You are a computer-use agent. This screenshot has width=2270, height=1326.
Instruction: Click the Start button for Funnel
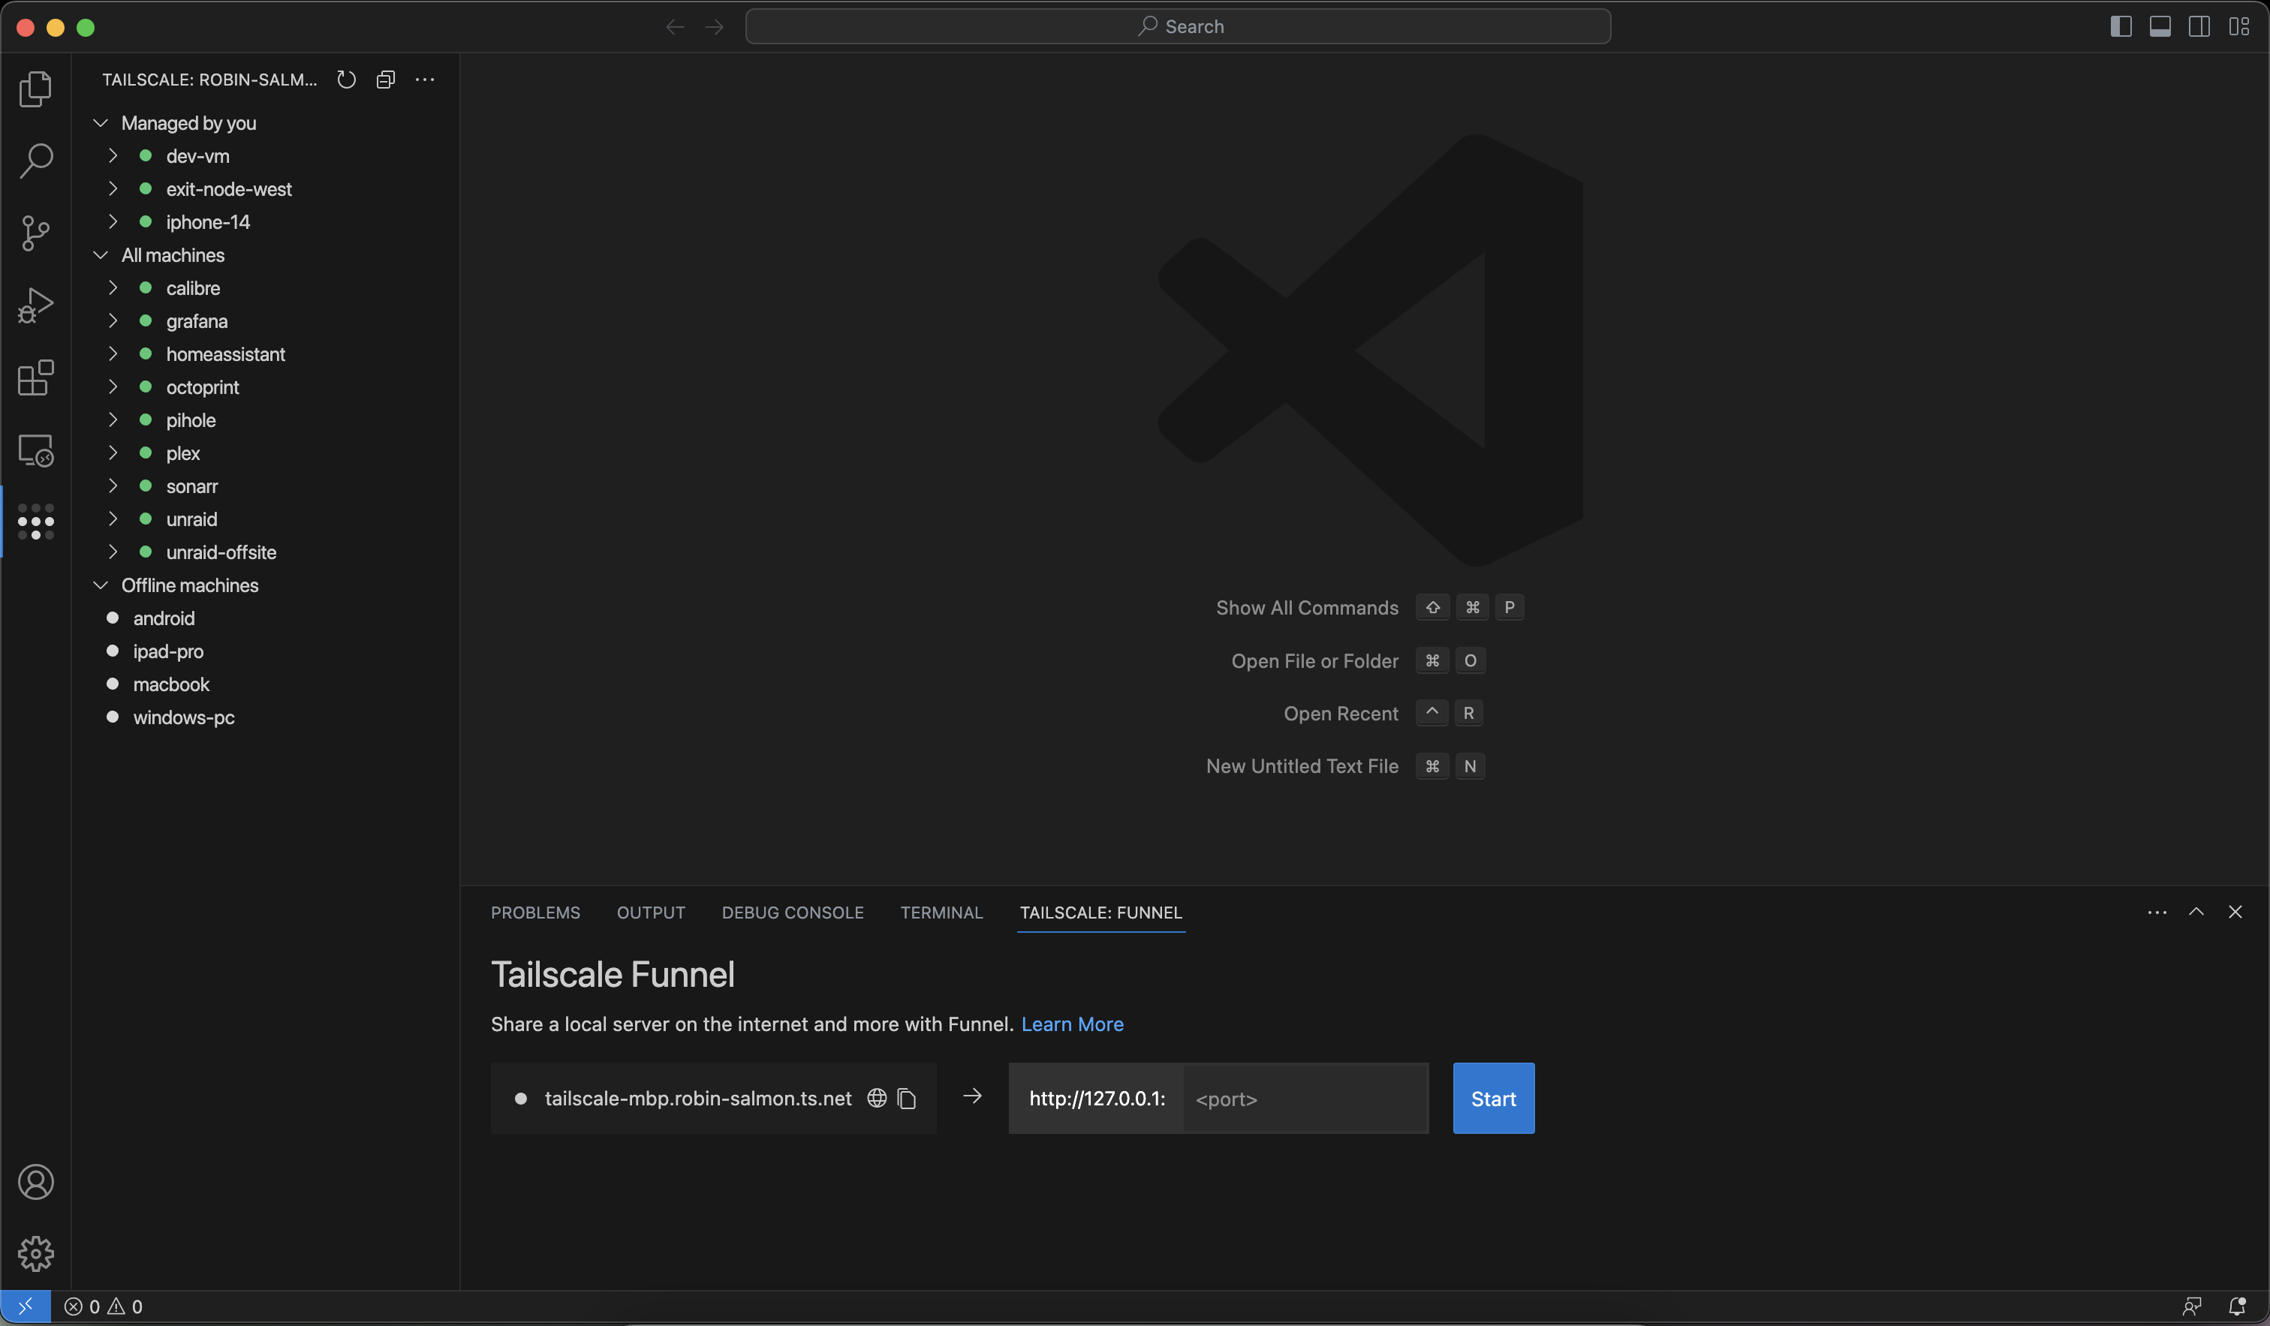(1492, 1097)
